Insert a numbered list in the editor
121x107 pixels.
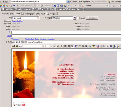pos(76,46)
